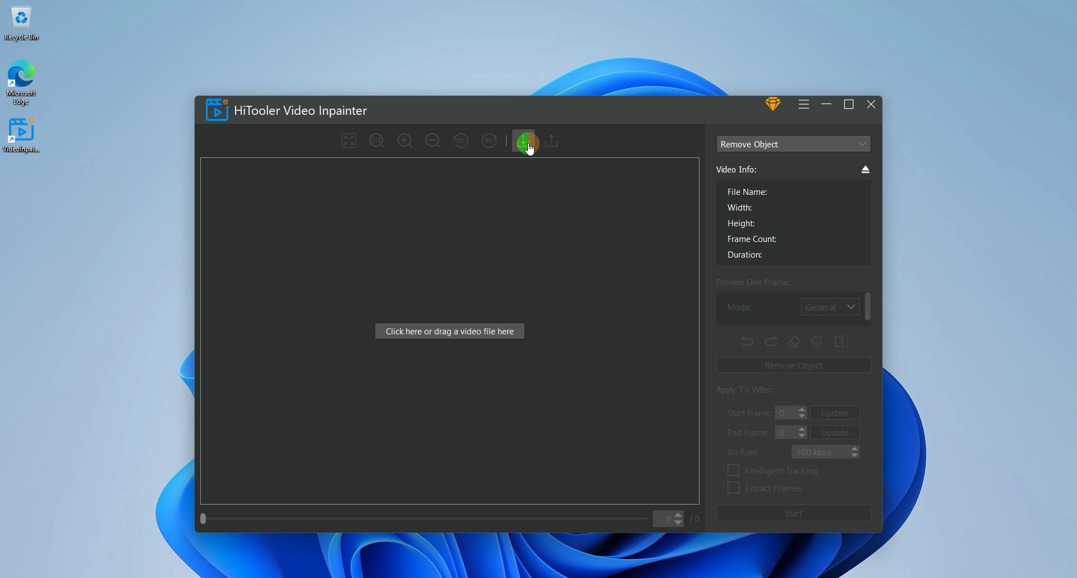Image resolution: width=1077 pixels, height=578 pixels.
Task: Zoom out on the video canvas
Action: click(433, 141)
